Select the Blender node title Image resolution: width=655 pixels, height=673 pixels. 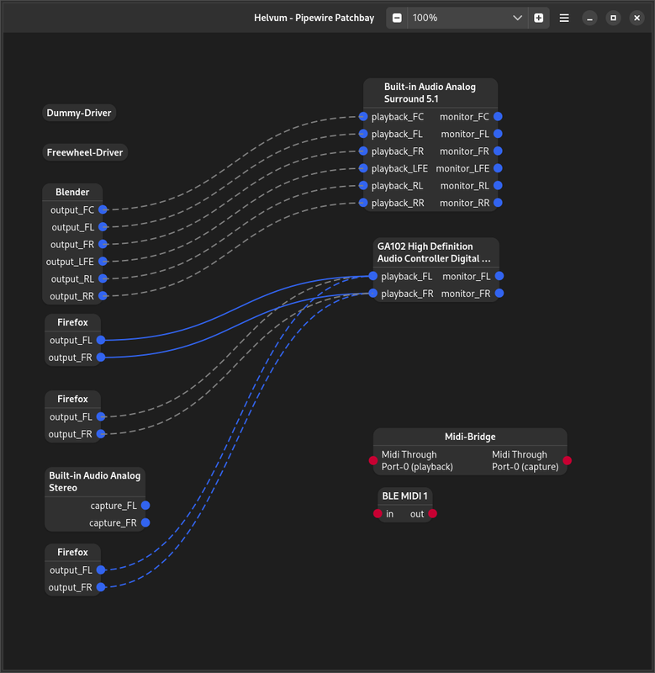[x=72, y=192]
